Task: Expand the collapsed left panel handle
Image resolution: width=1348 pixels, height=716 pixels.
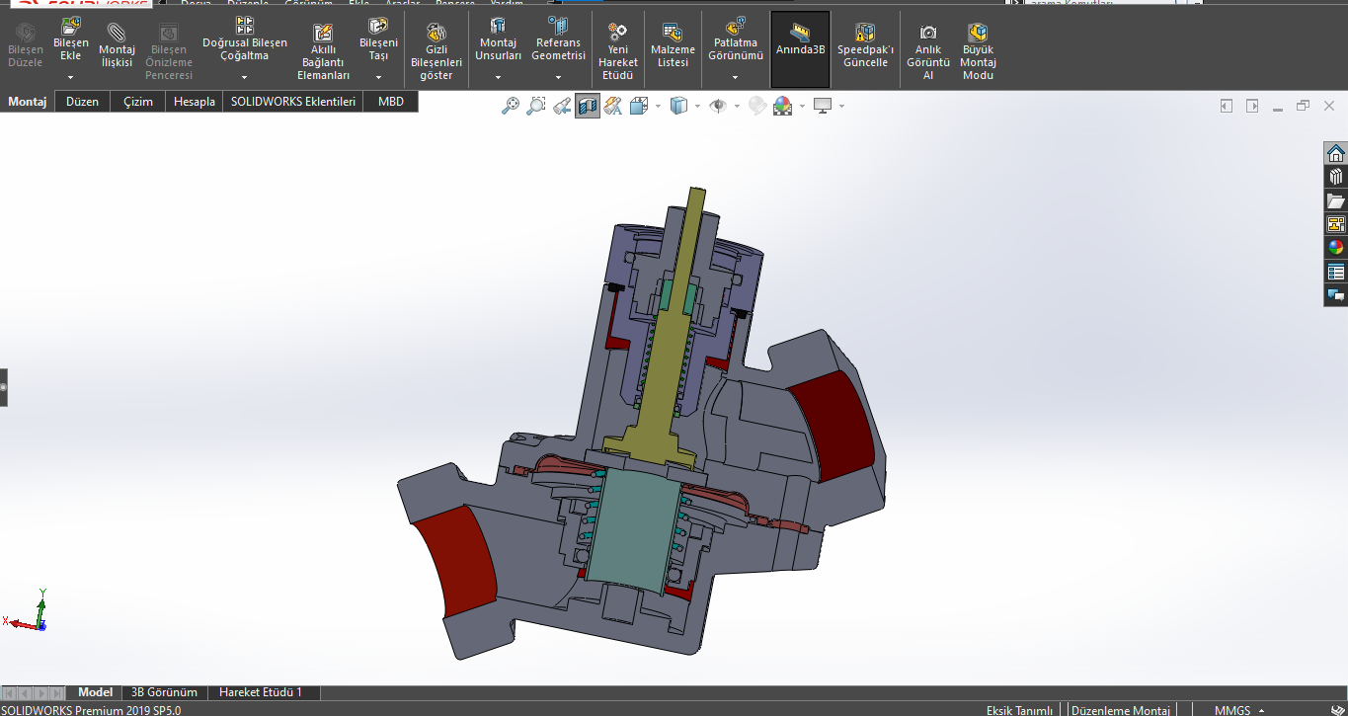Action: 3,387
